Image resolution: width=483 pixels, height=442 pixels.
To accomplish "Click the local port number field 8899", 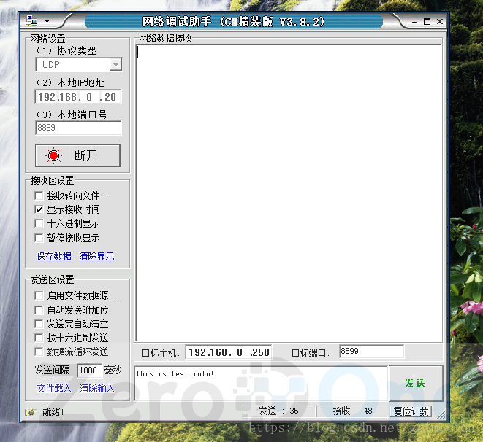I will point(78,128).
